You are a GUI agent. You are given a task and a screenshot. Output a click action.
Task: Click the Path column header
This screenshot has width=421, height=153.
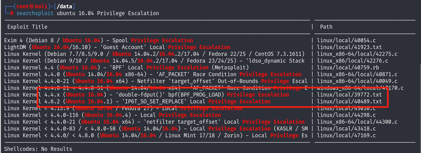tap(326, 27)
